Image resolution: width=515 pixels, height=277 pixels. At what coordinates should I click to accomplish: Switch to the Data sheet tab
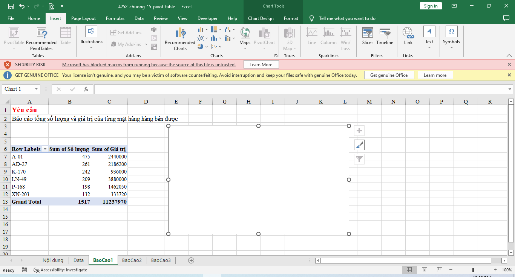coord(78,260)
